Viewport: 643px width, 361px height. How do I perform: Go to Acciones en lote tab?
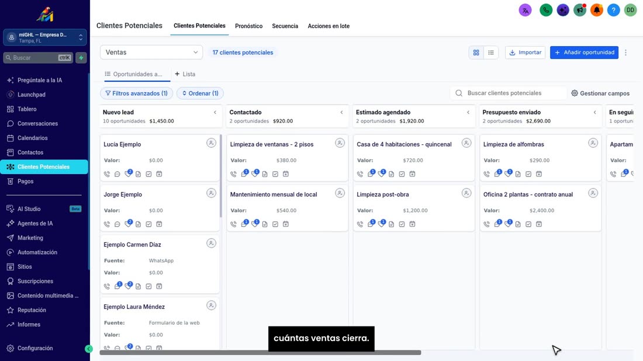coord(329,26)
